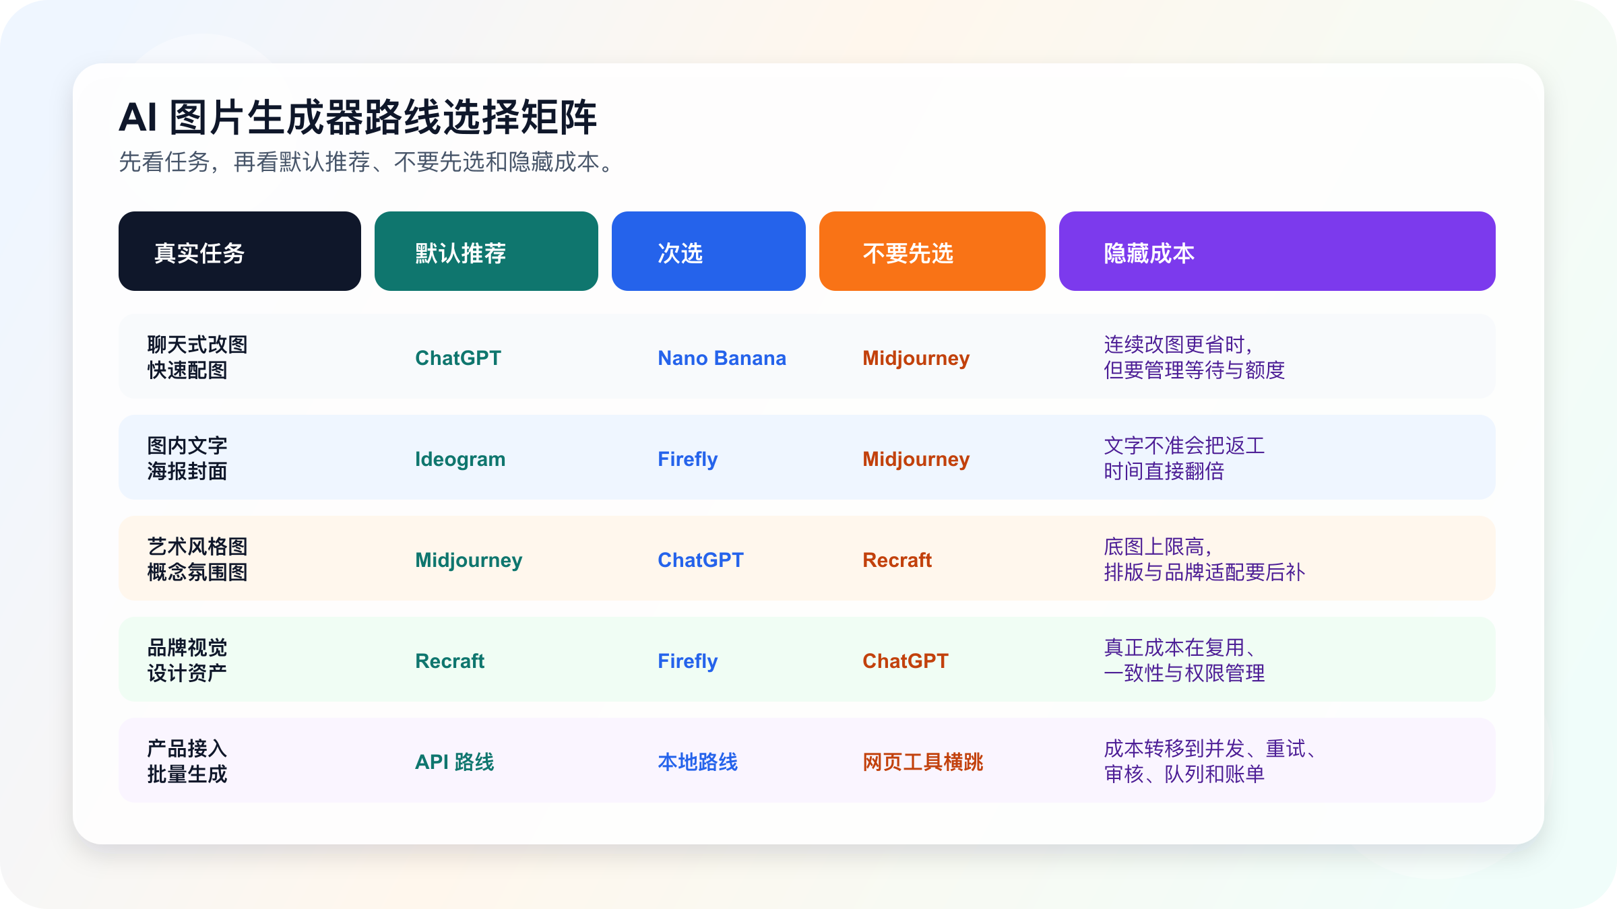Image resolution: width=1617 pixels, height=909 pixels.
Task: Click the 产品接入 批量生成 task cell
Action: pyautogui.click(x=187, y=761)
